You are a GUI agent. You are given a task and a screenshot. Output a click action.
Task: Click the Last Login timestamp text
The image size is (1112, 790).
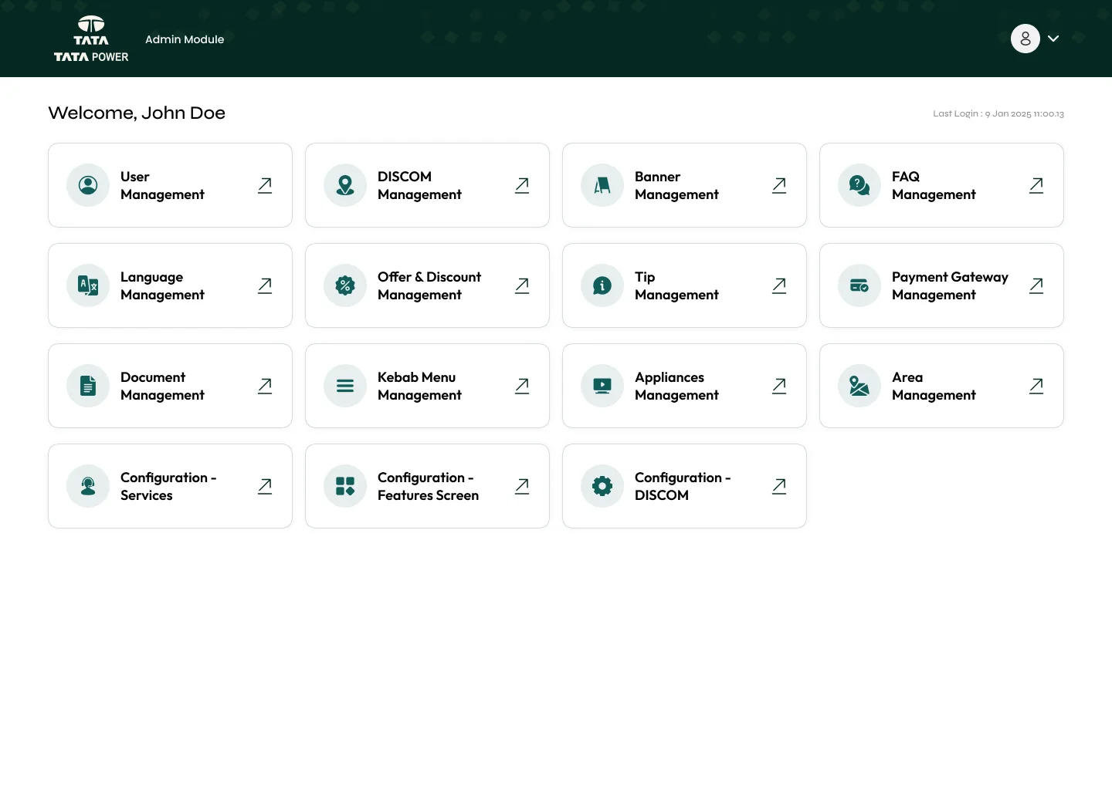[x=998, y=113]
